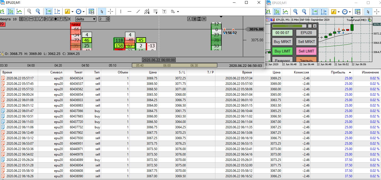Screen dimensions: 381x180
Task: Select the trade row with ticket 60436524
Action: (190, 78)
